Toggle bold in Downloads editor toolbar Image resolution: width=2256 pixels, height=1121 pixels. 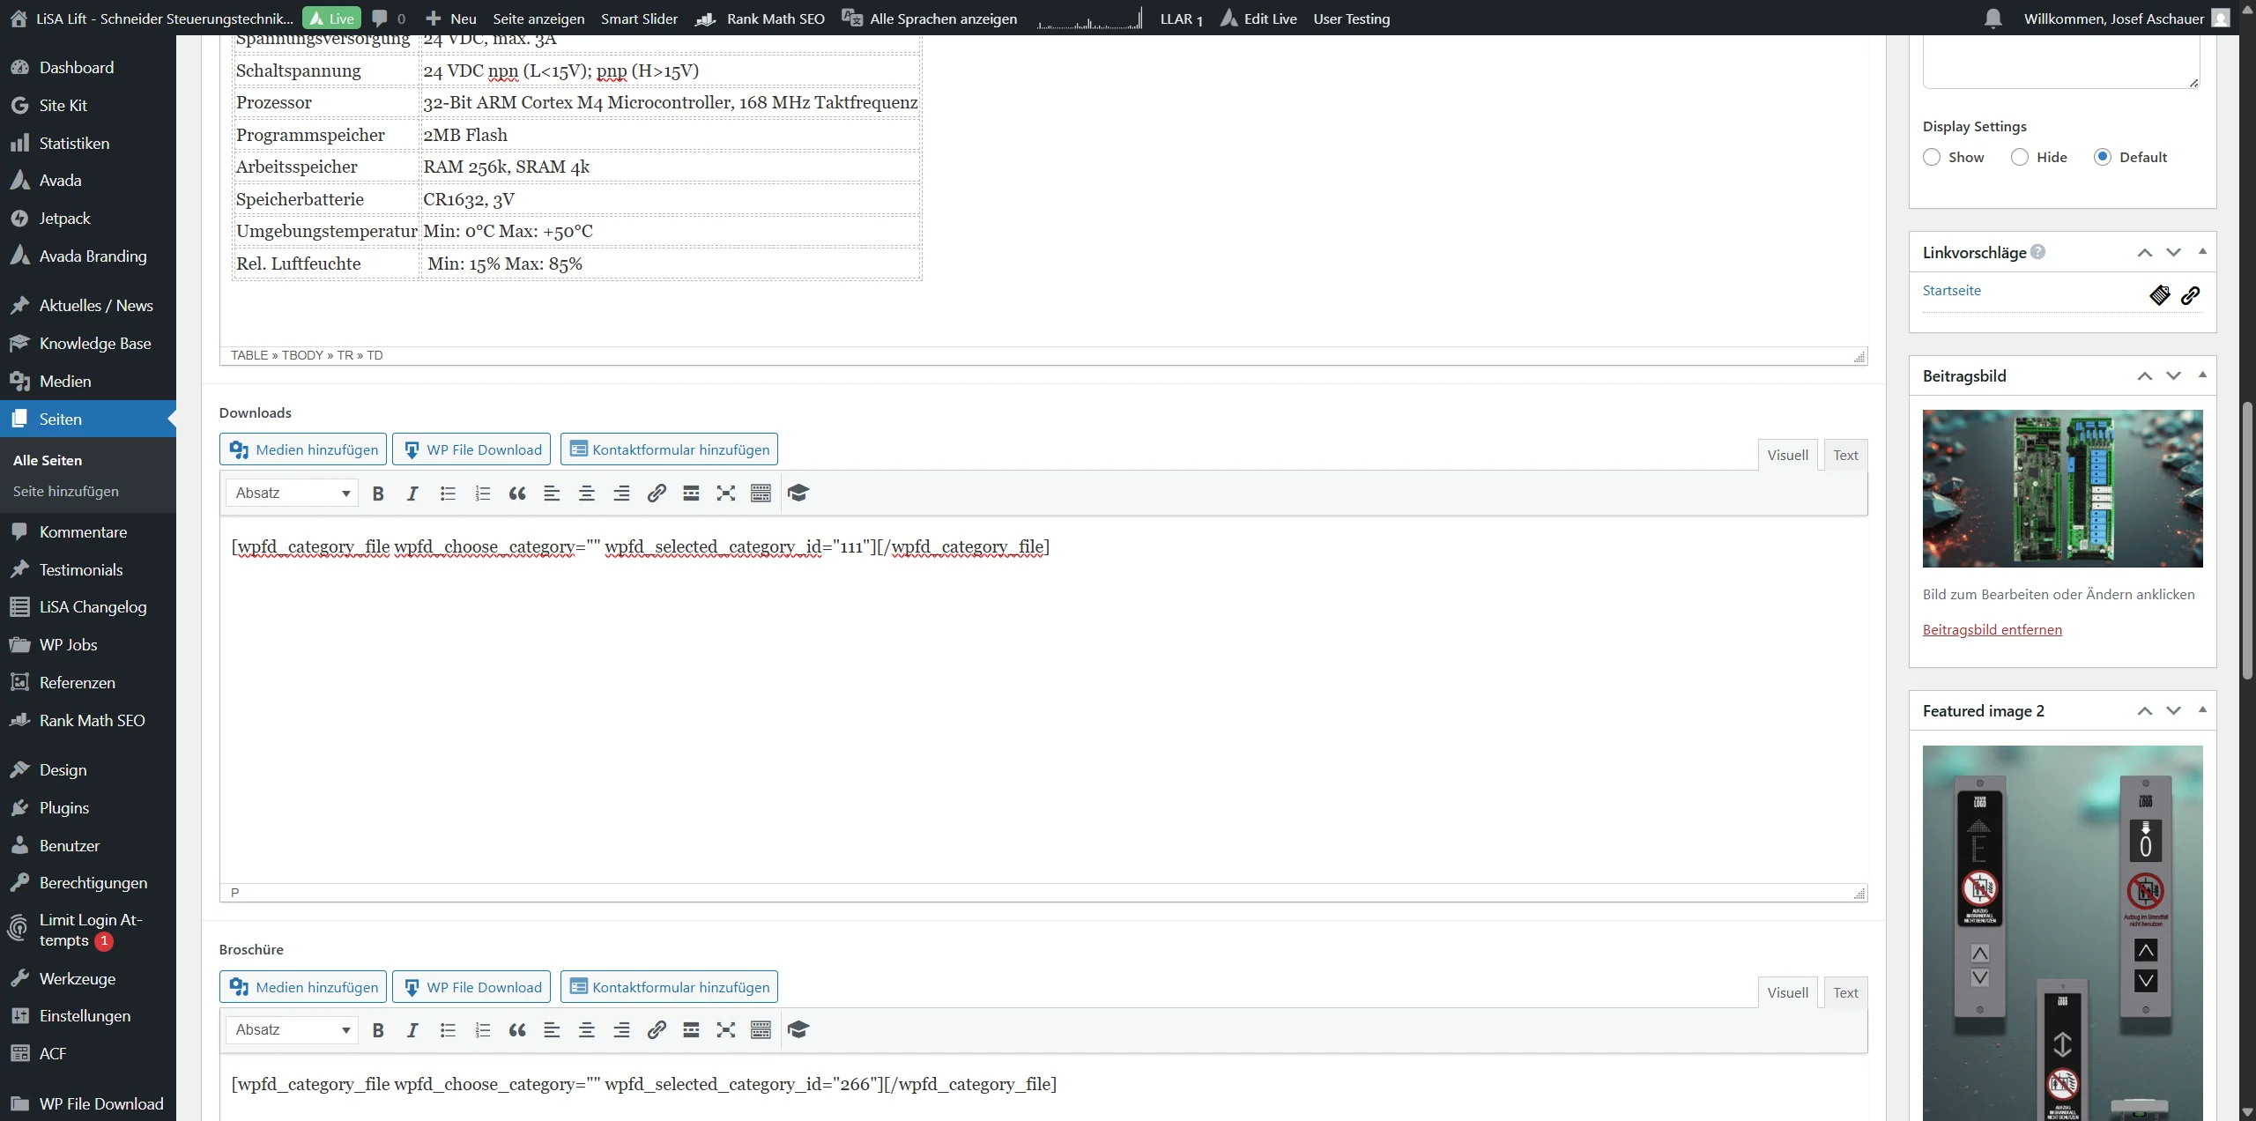[378, 494]
